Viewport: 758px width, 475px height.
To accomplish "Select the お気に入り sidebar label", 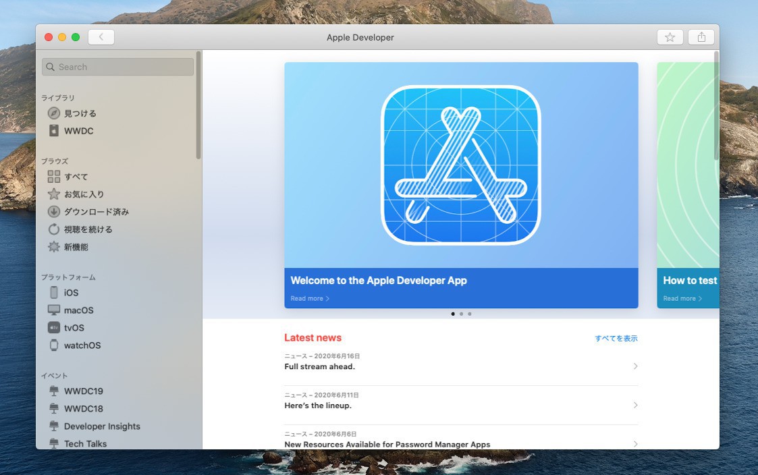I will 84,194.
